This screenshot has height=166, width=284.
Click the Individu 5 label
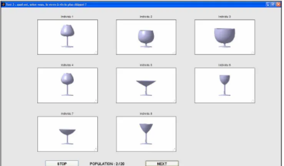(x=146, y=65)
